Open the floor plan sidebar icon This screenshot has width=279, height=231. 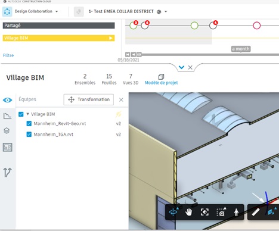coord(8,147)
